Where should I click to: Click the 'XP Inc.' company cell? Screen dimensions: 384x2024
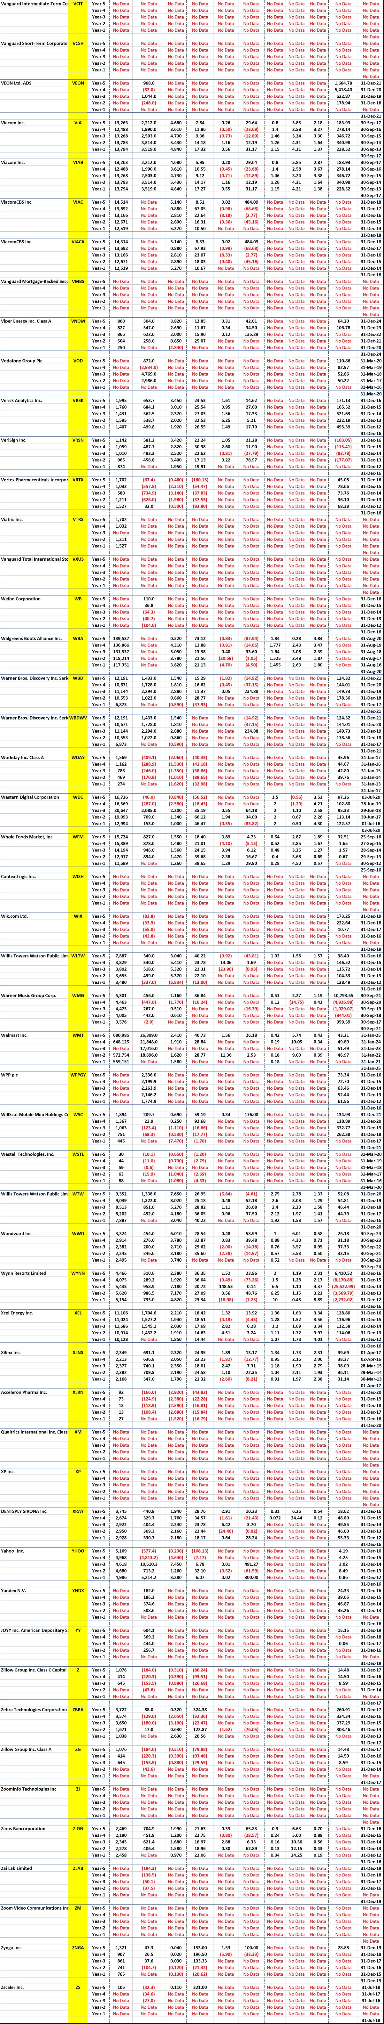click(34, 1471)
